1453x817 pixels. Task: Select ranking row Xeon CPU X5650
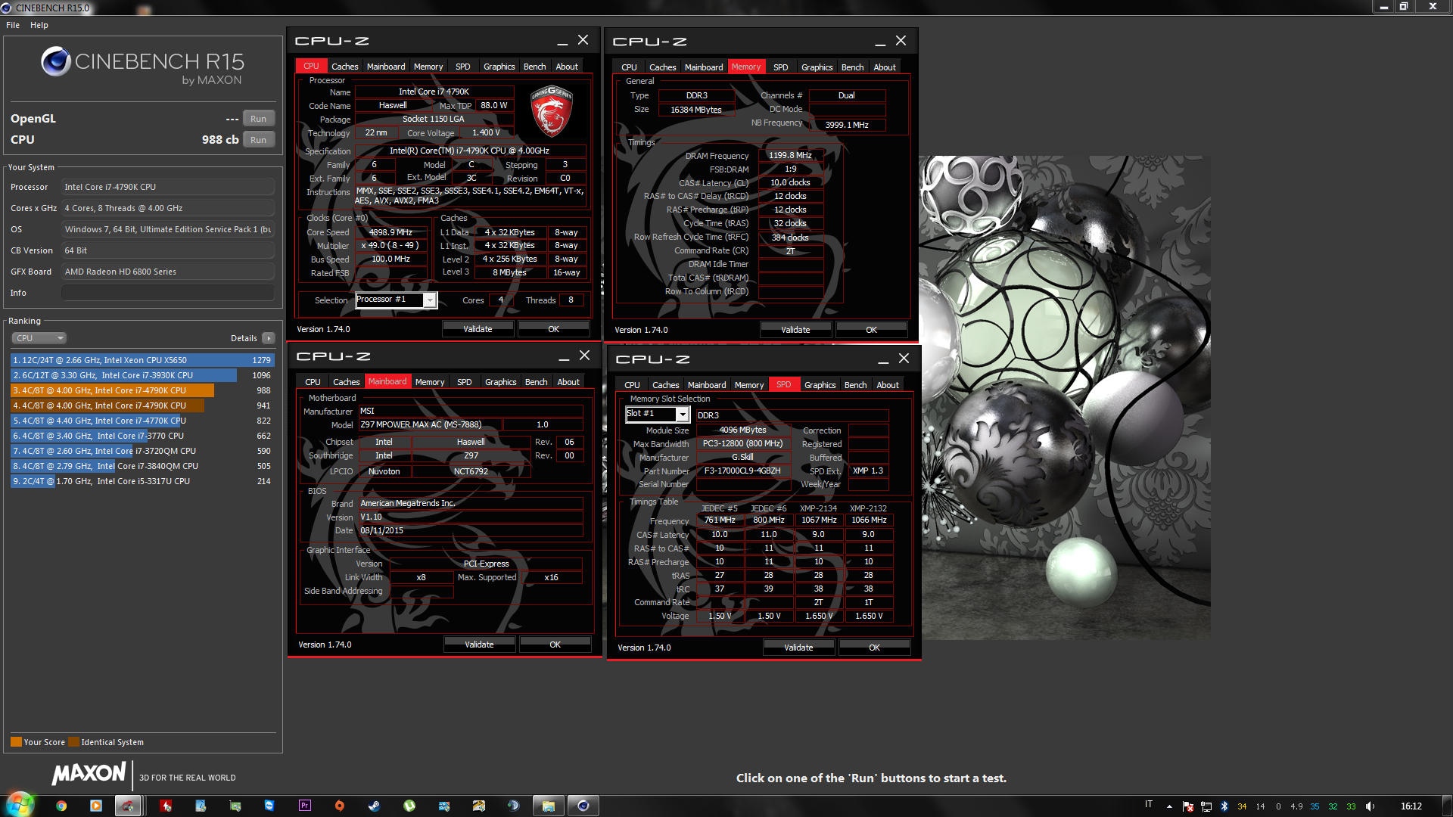pyautogui.click(x=142, y=360)
